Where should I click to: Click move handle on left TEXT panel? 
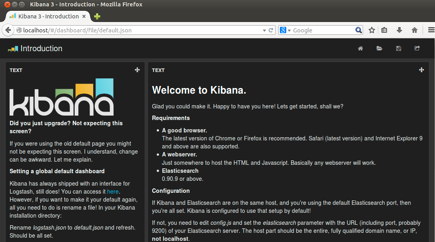coord(137,70)
